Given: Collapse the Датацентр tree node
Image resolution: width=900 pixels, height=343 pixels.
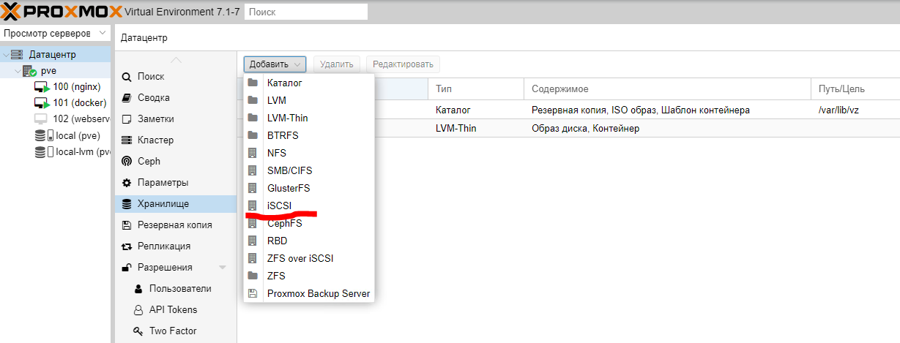Looking at the screenshot, I should (7, 55).
